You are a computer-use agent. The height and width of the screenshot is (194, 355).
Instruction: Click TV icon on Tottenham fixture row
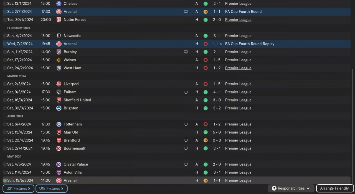[186, 124]
